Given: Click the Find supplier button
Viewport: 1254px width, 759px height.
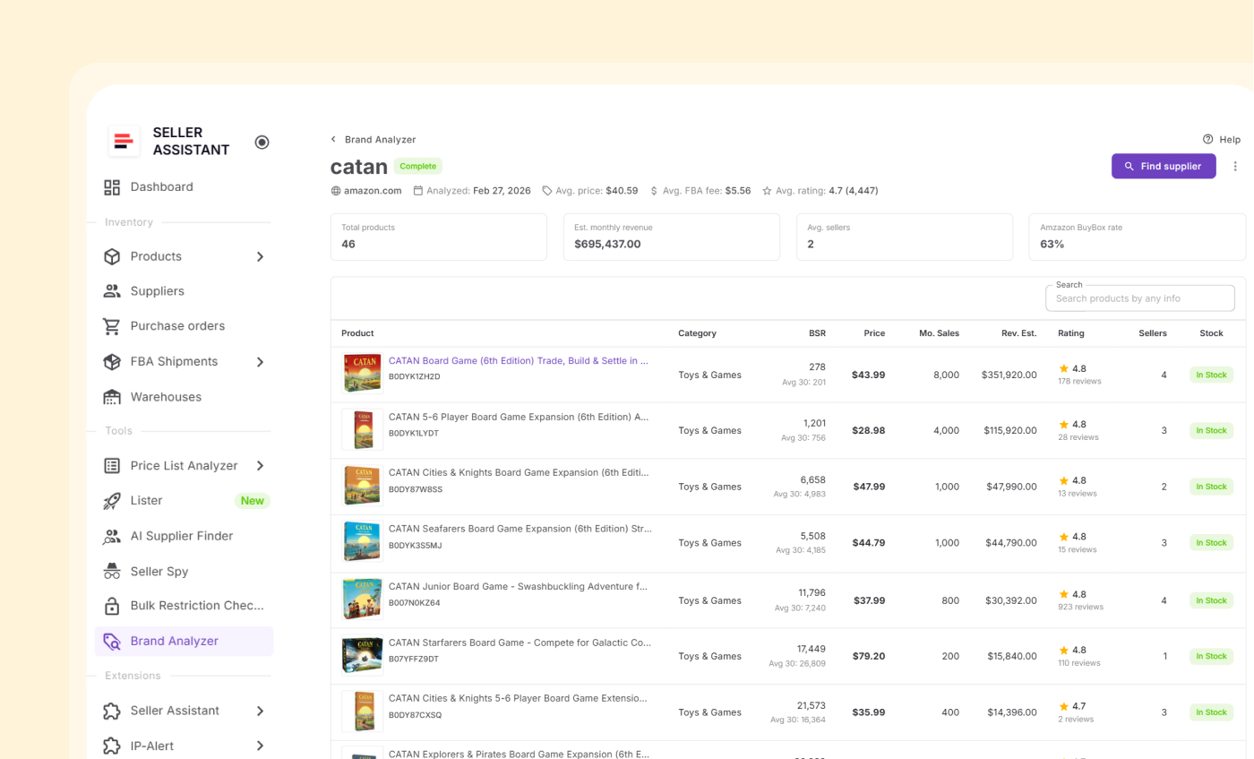Looking at the screenshot, I should [x=1163, y=167].
